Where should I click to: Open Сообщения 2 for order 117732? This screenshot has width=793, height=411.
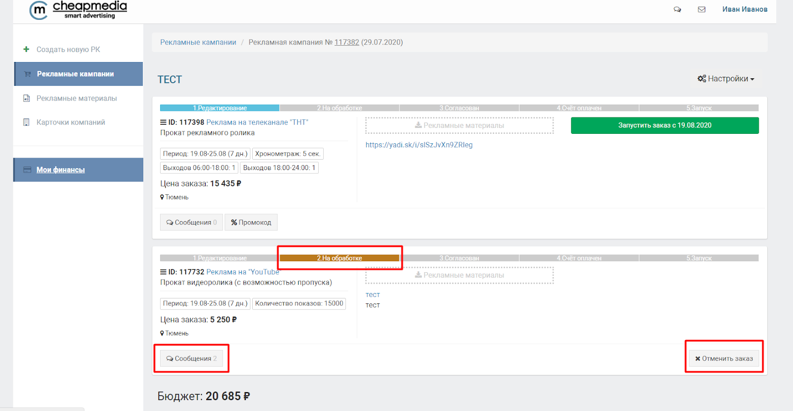click(191, 358)
